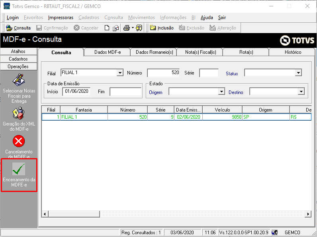The width and height of the screenshot is (317, 237).
Task: Click the Sair menu item
Action: click(222, 18)
